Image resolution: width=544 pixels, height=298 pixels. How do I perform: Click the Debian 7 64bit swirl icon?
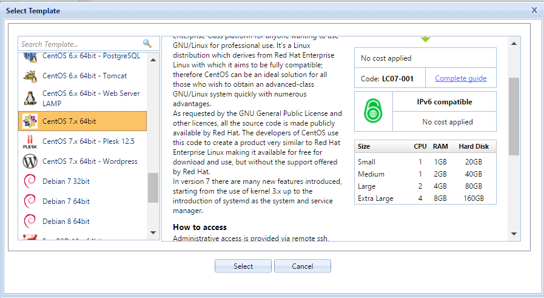[x=30, y=201]
